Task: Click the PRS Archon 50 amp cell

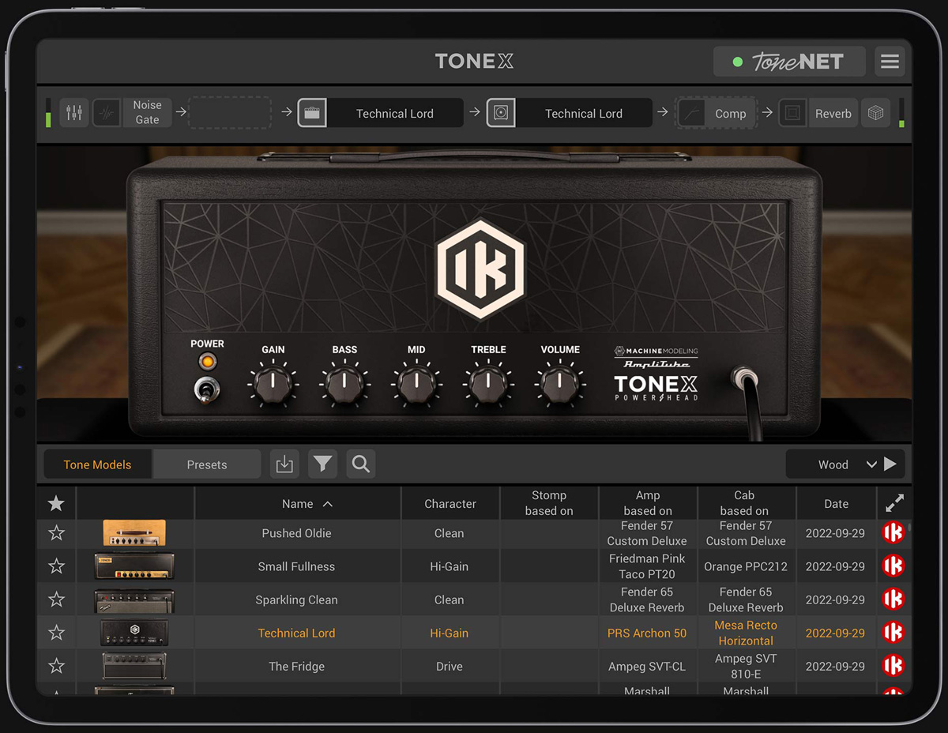Action: [647, 633]
